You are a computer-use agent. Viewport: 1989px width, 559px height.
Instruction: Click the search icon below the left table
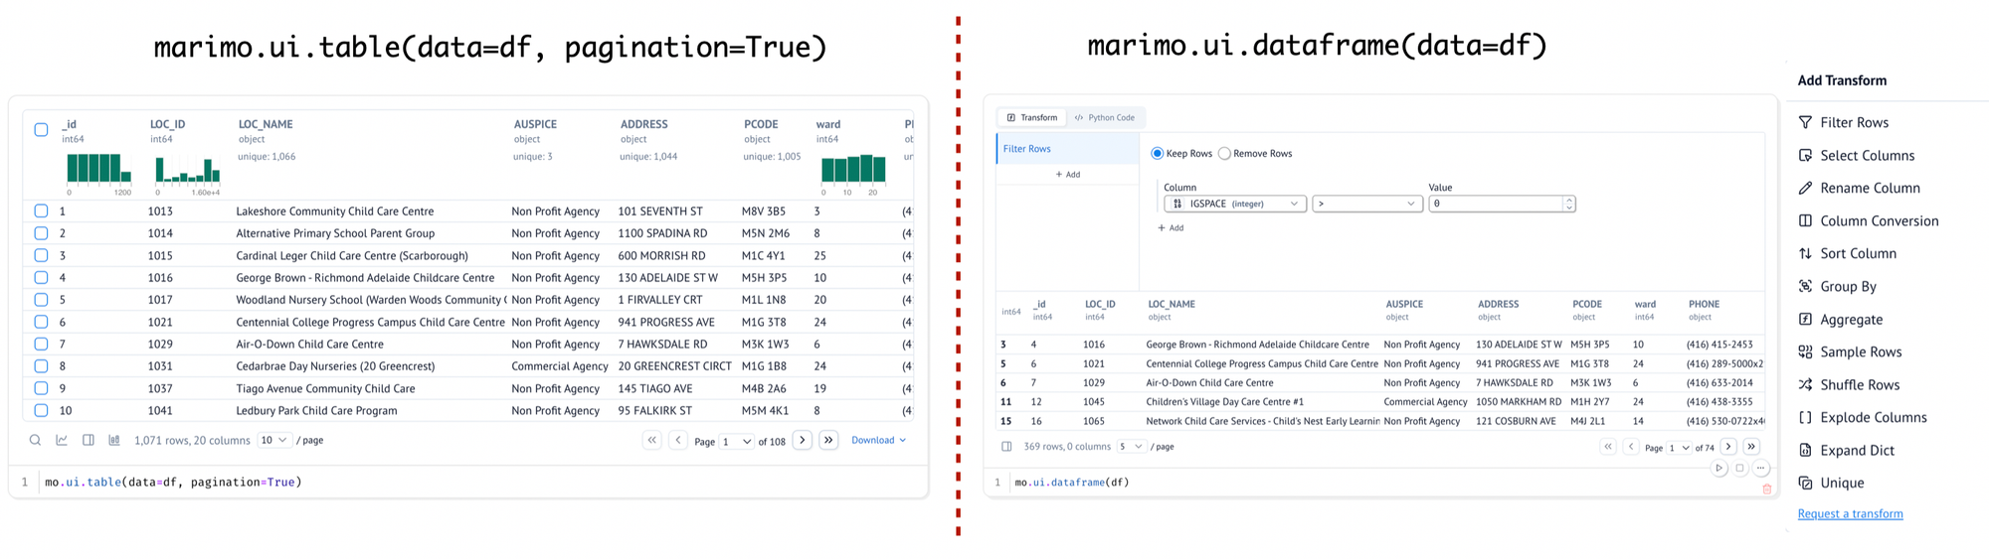tap(35, 440)
